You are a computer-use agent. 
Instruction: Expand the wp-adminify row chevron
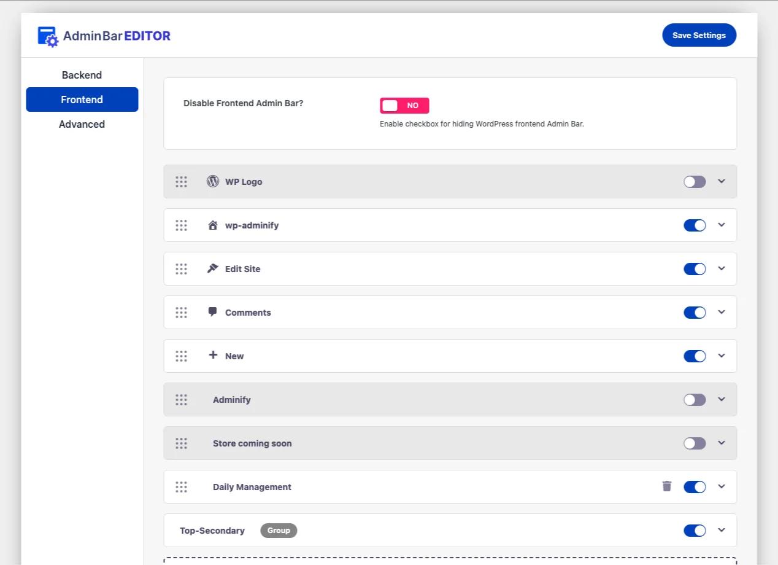click(x=722, y=225)
